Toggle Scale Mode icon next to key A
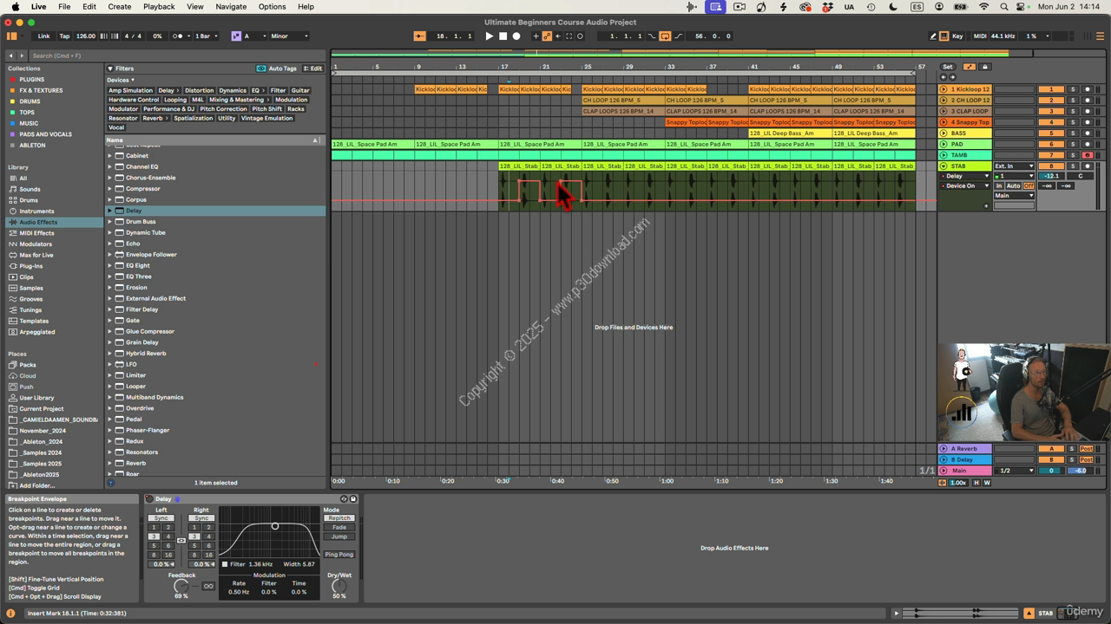Image resolution: width=1111 pixels, height=624 pixels. [236, 36]
